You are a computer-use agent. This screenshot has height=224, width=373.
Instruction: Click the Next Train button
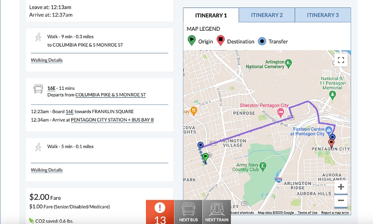coord(217,212)
